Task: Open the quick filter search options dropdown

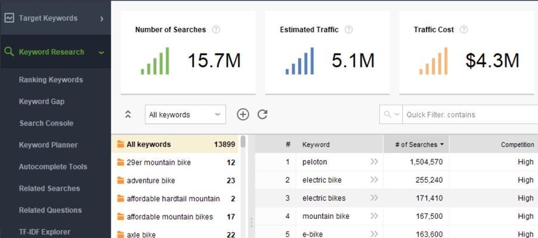Action: coord(391,114)
